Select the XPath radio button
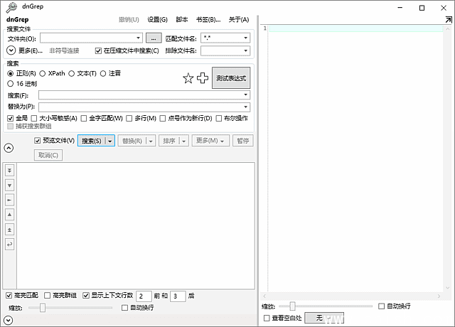 click(x=43, y=74)
